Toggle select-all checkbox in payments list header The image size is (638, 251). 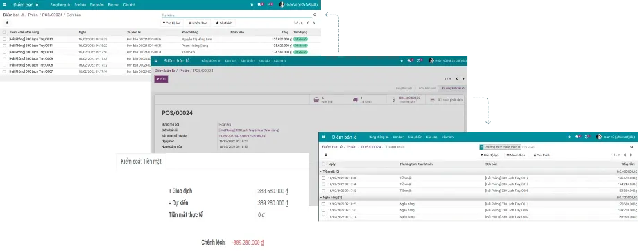324,164
